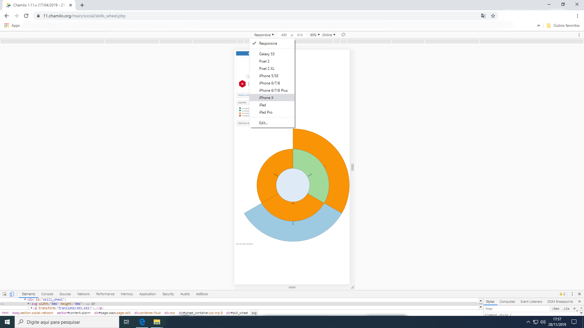The height and width of the screenshot is (328, 584).
Task: Toggle the device toolbar icon
Action: [x=12, y=294]
